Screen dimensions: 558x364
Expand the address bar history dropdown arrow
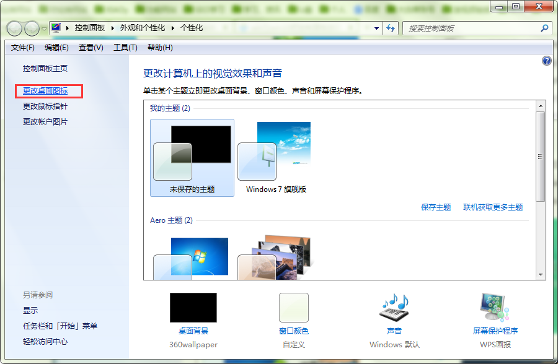click(376, 28)
